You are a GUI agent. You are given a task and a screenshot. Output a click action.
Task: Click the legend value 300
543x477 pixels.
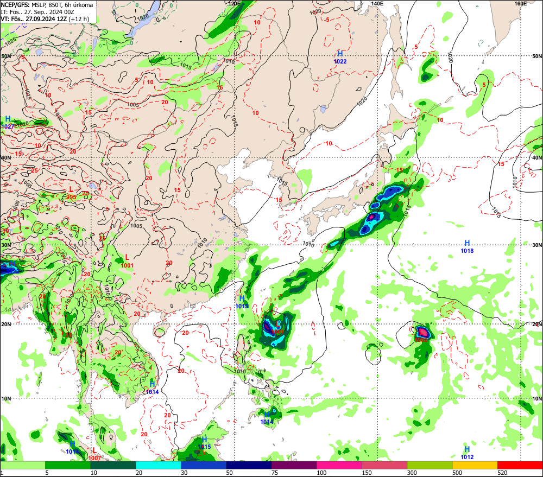point(412,473)
